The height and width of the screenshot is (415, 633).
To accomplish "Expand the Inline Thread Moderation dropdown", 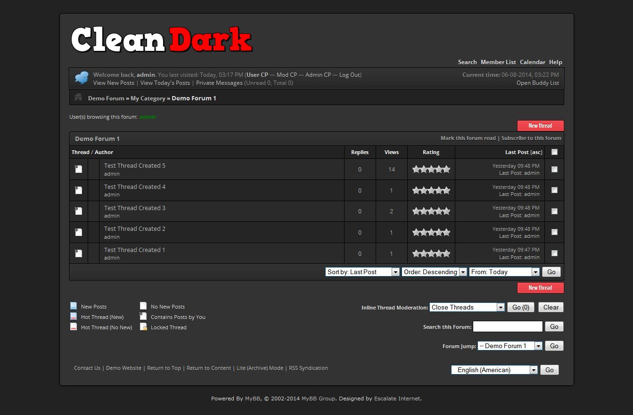I will 467,307.
